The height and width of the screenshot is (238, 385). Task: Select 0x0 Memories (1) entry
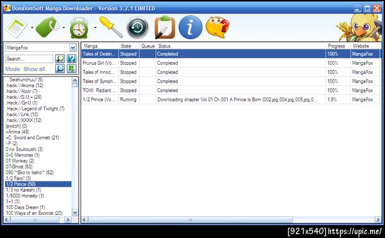click(x=22, y=155)
